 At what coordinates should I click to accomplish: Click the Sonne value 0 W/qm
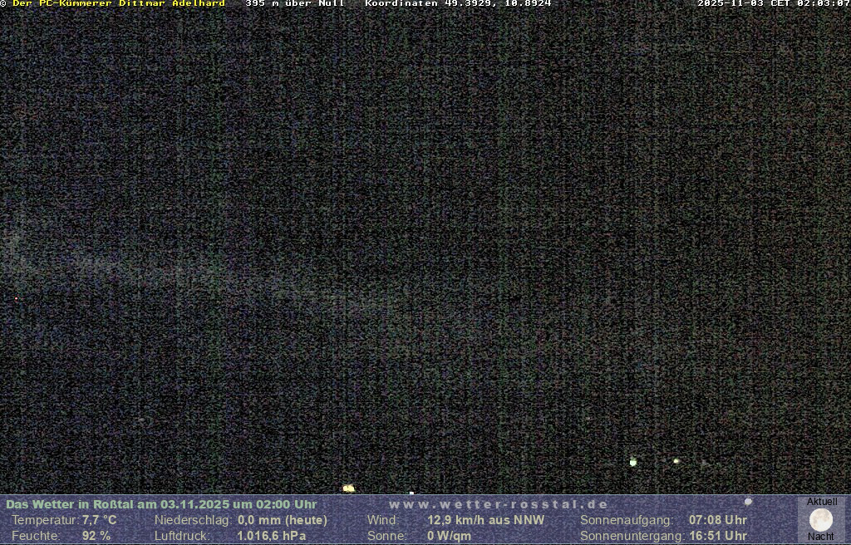click(450, 536)
